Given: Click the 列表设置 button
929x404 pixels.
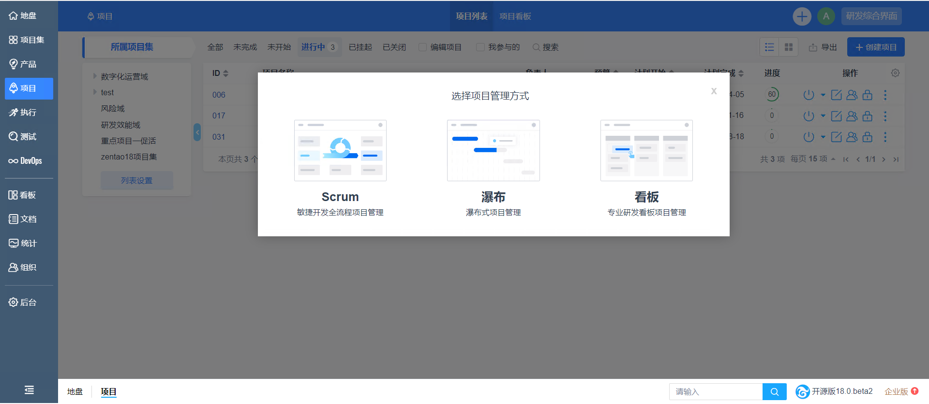Looking at the screenshot, I should [x=136, y=180].
